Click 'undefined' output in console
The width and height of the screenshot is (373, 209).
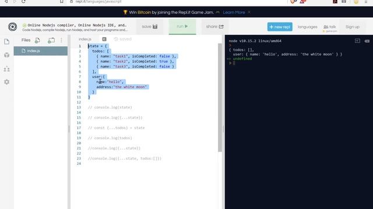pyautogui.click(x=242, y=59)
